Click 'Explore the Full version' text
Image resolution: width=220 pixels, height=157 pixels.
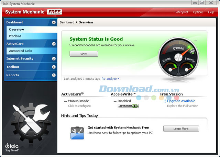click(183, 106)
